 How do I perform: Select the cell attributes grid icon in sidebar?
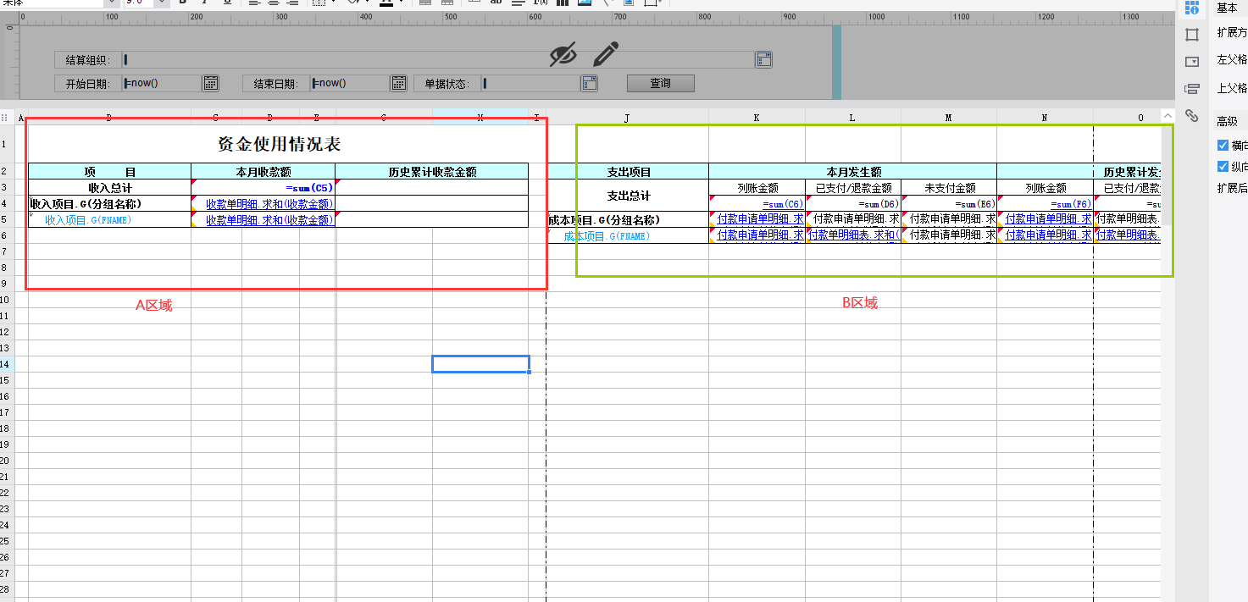click(x=1192, y=8)
